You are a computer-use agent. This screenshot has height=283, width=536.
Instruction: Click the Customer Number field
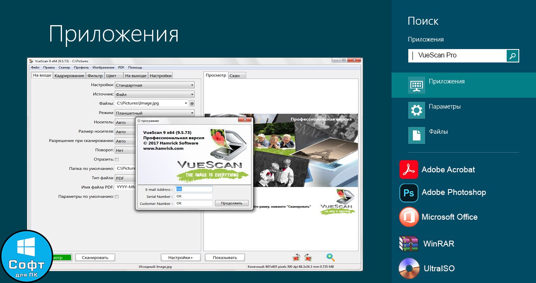(194, 203)
